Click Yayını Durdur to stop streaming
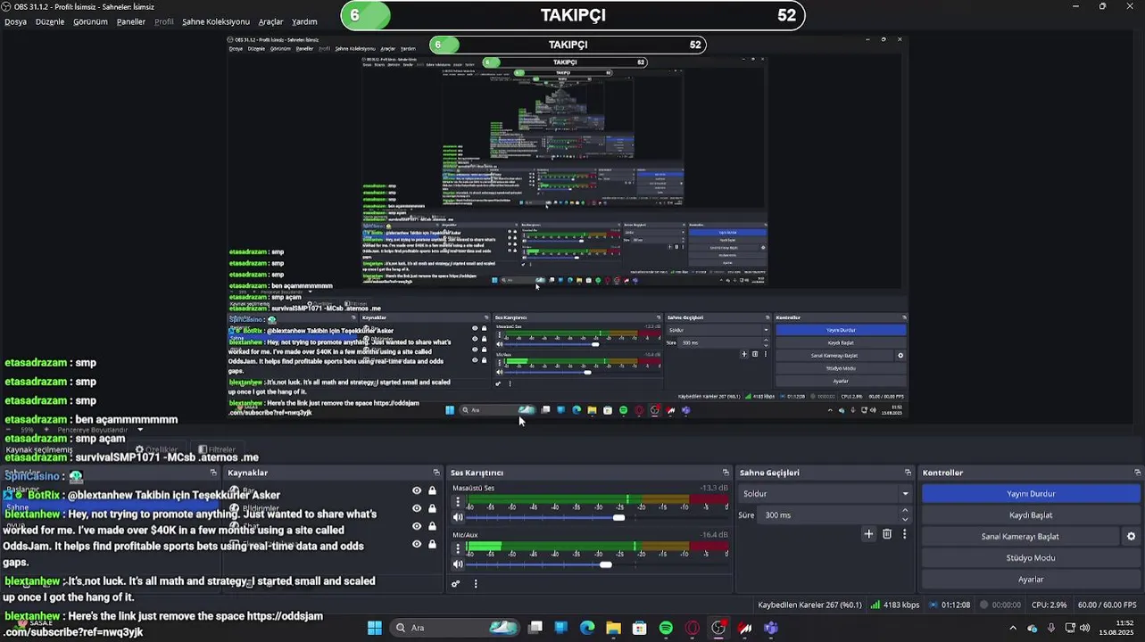 point(1031,494)
